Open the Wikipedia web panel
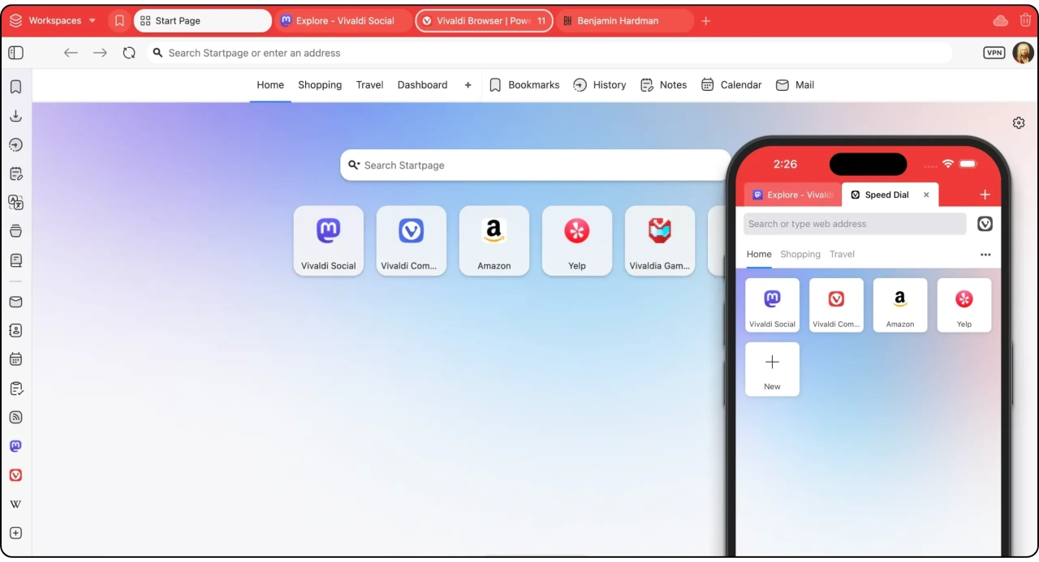The height and width of the screenshot is (562, 1039). [15, 504]
